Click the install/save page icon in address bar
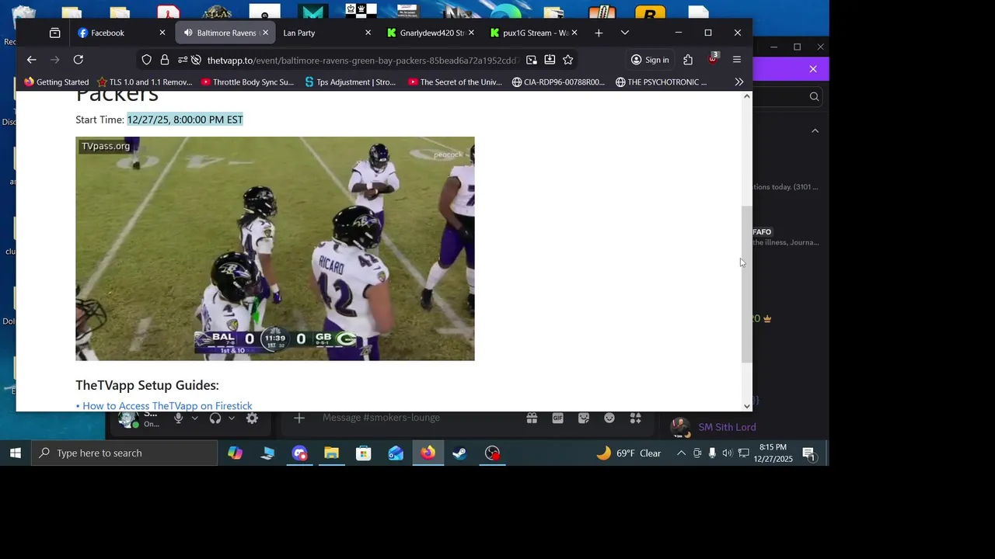Screen dimensions: 995x559 coord(550,60)
